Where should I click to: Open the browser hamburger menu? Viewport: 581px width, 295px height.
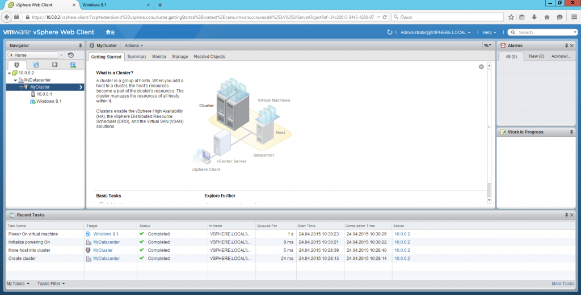pos(574,17)
